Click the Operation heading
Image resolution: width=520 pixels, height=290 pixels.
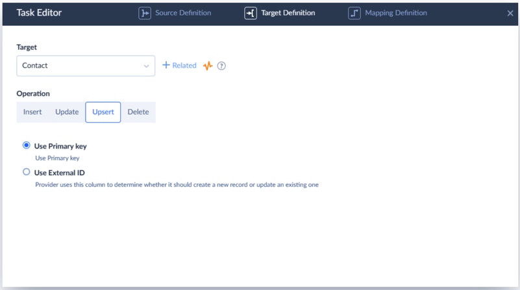pyautogui.click(x=33, y=94)
